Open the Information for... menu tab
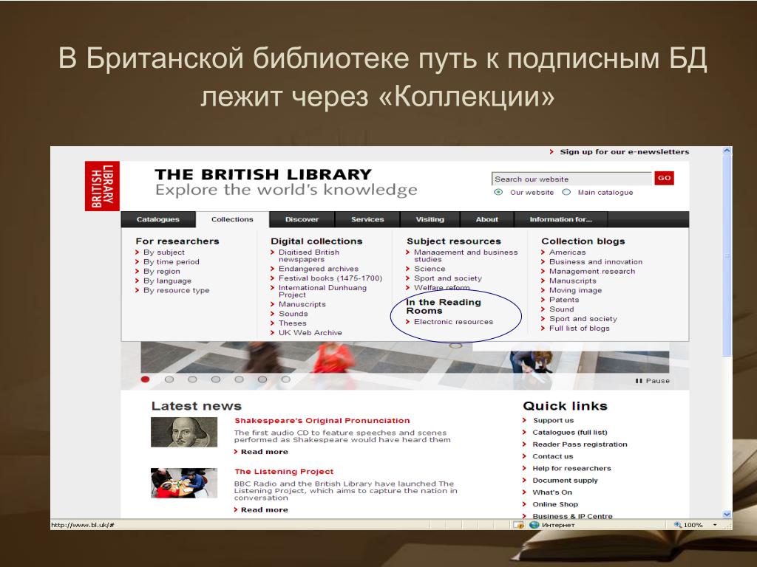The height and width of the screenshot is (567, 757). 560,219
